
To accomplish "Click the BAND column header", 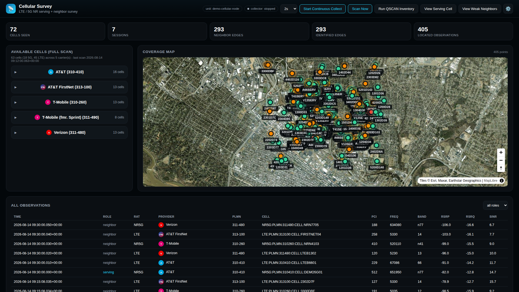I will tap(422, 217).
